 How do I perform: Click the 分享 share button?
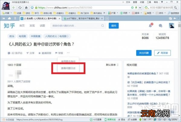[x=30, y=53]
